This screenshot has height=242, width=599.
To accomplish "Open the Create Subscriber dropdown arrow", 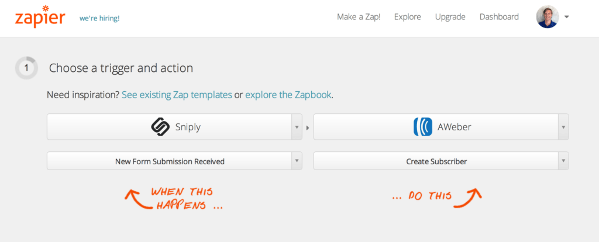I will pyautogui.click(x=563, y=161).
